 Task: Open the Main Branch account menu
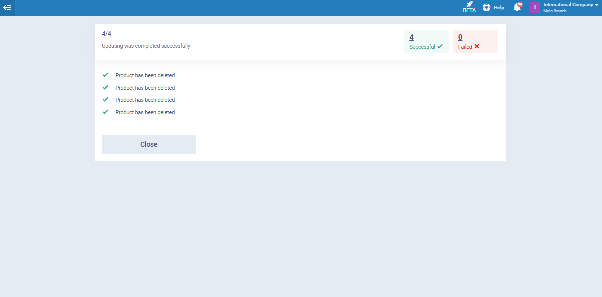(555, 11)
